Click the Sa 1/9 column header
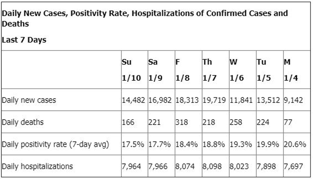Image resolution: width=313 pixels, height=179 pixels. (x=156, y=70)
